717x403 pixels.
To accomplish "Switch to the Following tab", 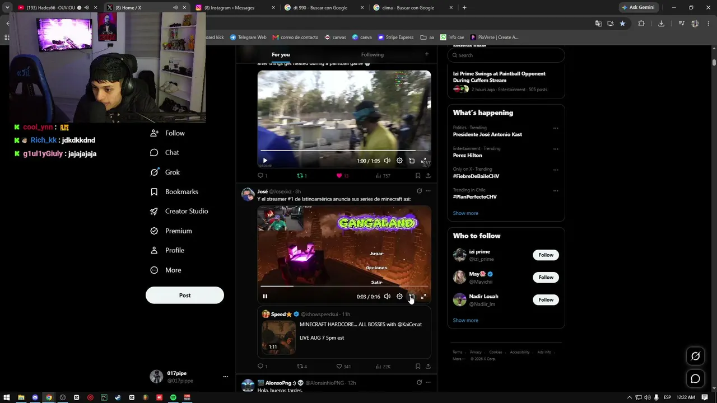I will pyautogui.click(x=373, y=54).
